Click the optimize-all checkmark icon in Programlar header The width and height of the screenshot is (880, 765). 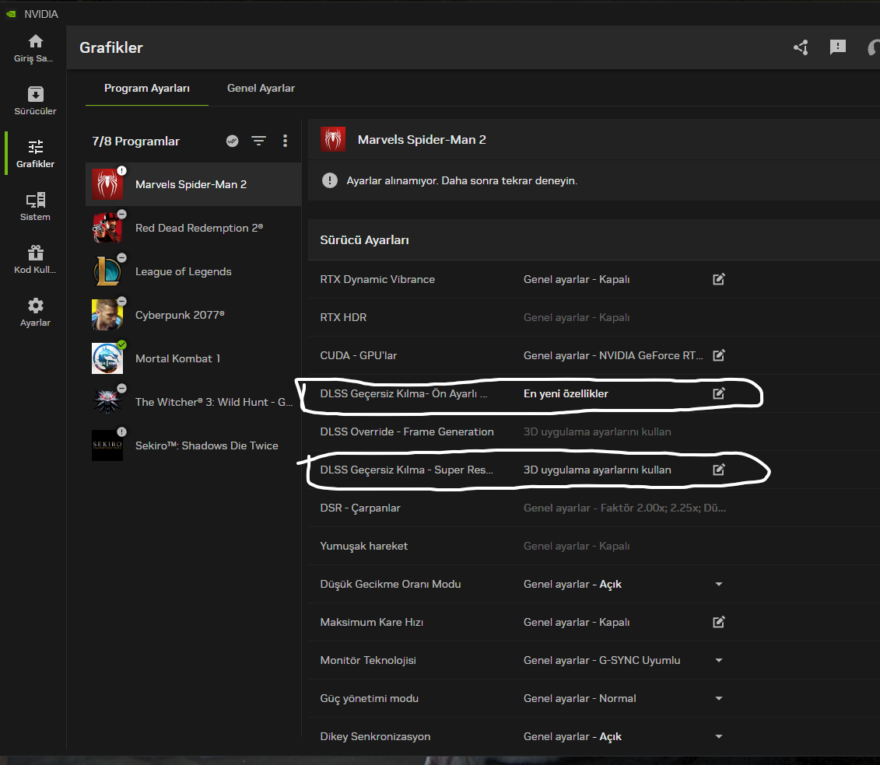point(233,141)
